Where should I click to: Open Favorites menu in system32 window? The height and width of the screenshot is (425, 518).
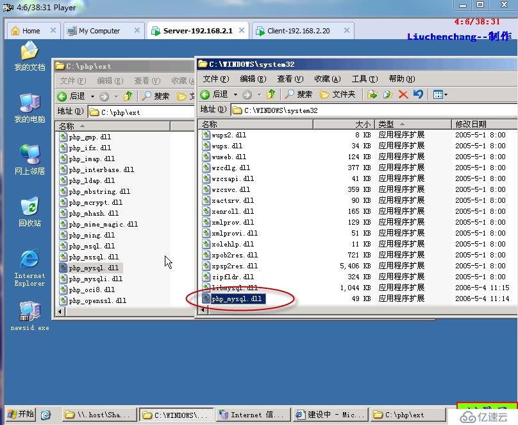(x=328, y=79)
